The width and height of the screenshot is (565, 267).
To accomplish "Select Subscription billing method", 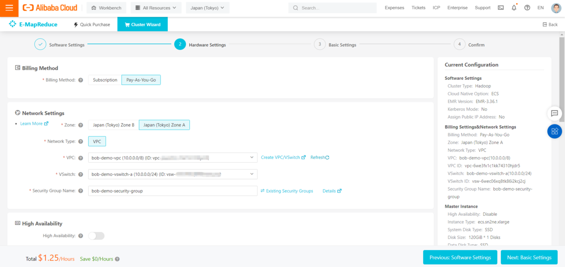I will tap(105, 80).
